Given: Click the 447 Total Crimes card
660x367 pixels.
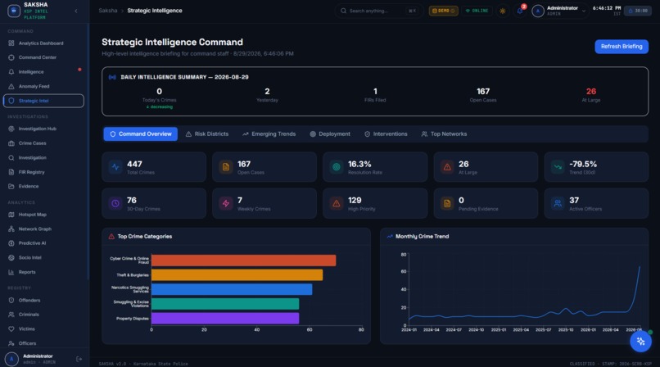Looking at the screenshot, I should tap(154, 167).
